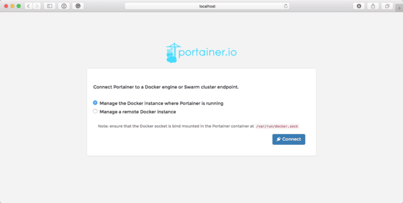Click the portainer.io logo
The height and width of the screenshot is (203, 403).
(x=201, y=53)
